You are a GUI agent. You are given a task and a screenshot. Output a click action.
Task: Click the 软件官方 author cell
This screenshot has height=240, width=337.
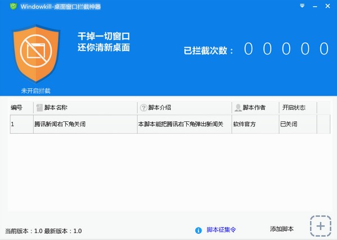coord(244,124)
